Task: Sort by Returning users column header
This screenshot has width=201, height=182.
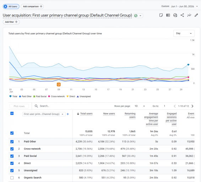Action: tap(130, 116)
